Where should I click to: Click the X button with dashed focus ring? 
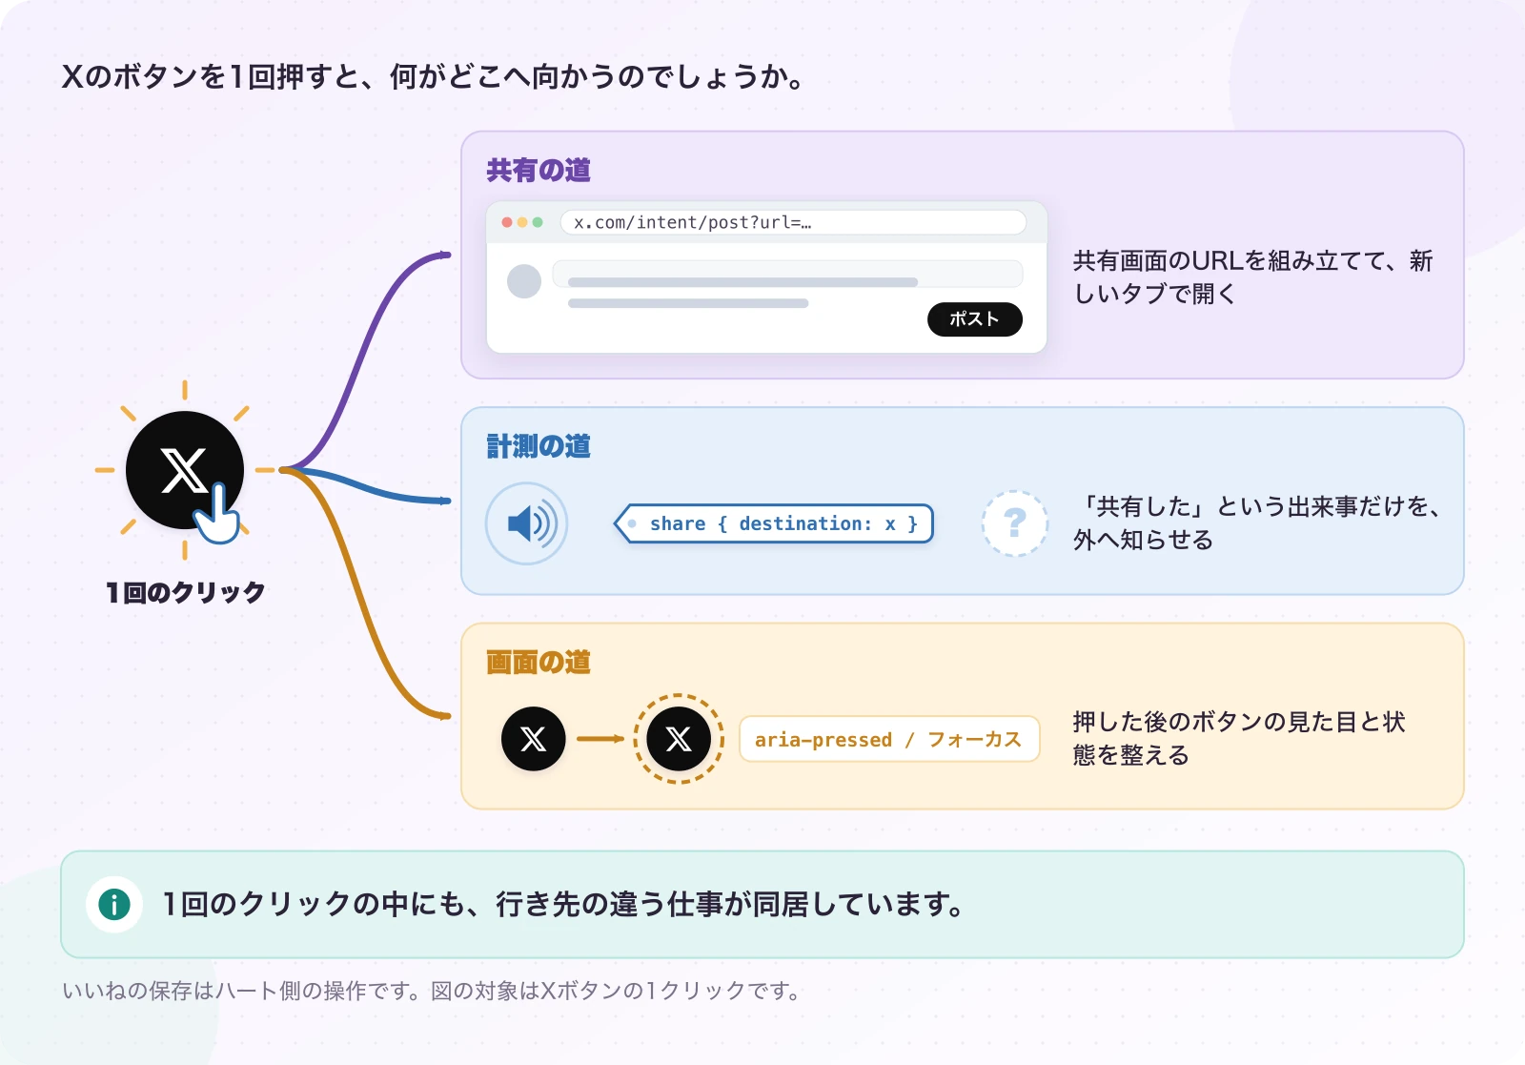[x=679, y=739]
